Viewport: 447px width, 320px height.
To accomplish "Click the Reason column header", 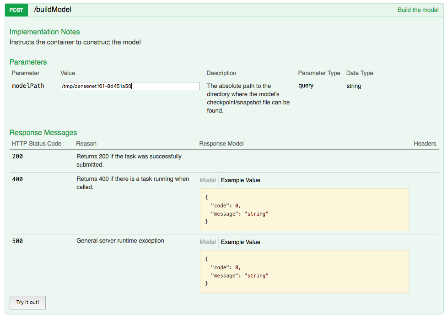I will (x=86, y=143).
